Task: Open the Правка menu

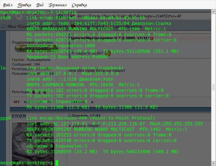Action: click(x=24, y=5)
